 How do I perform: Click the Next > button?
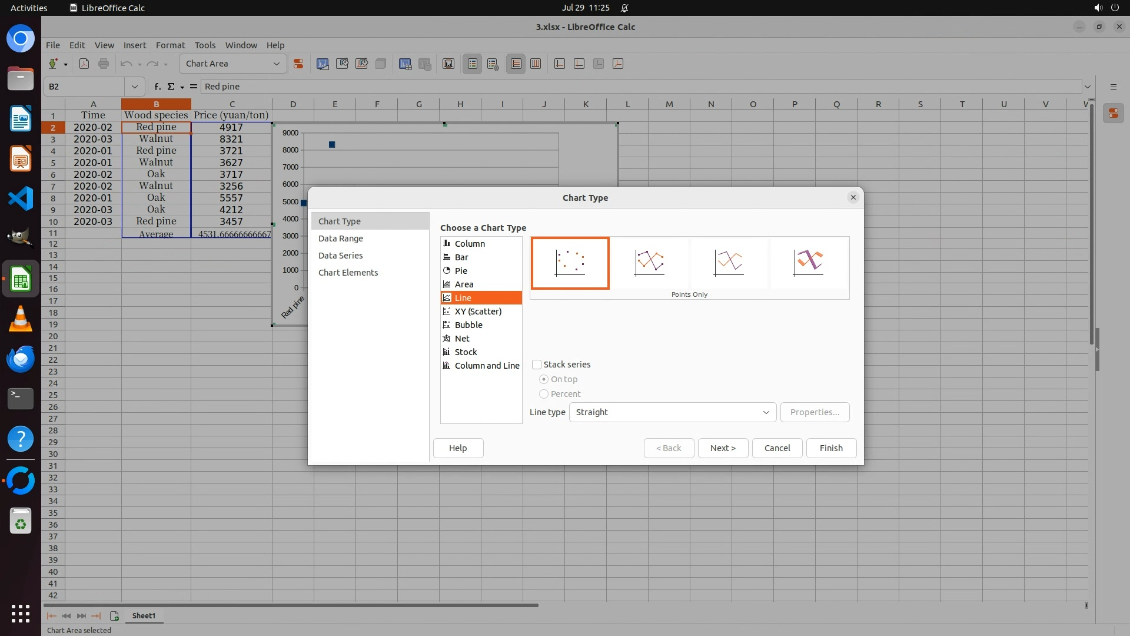click(723, 448)
